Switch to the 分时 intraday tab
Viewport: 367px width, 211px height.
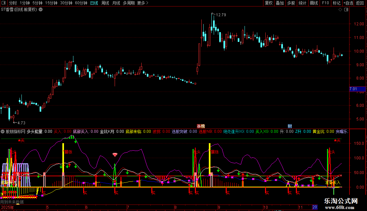(x=13, y=3)
